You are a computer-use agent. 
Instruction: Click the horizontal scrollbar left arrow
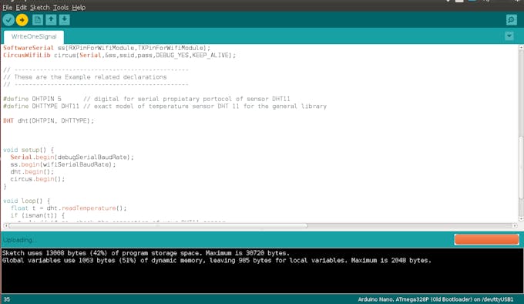[x=5, y=226]
